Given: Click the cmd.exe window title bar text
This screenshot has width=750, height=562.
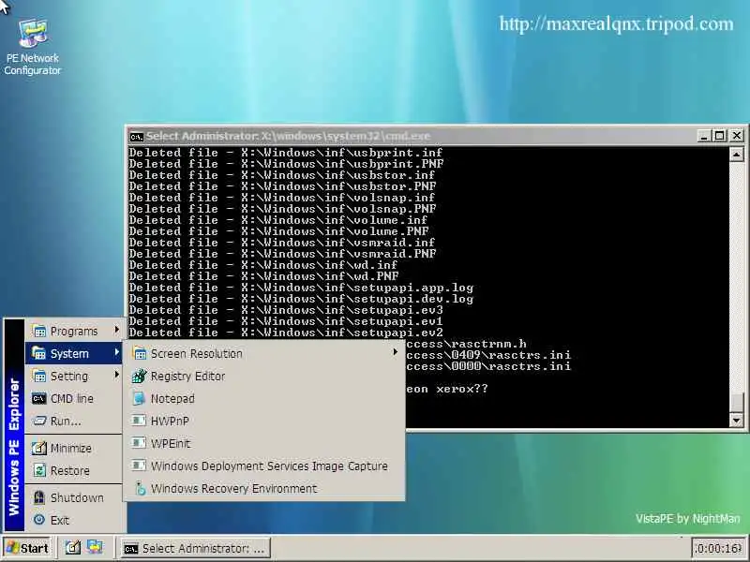Looking at the screenshot, I should click(x=288, y=136).
